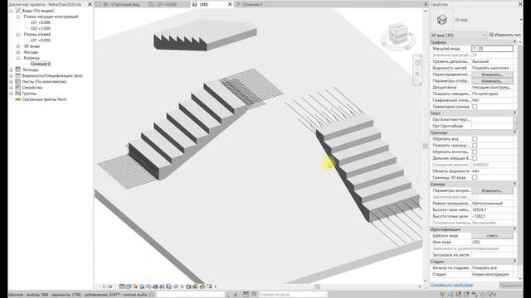531x298 pixels.
Task: Open the Справка по свойствам link
Action: coord(451,285)
